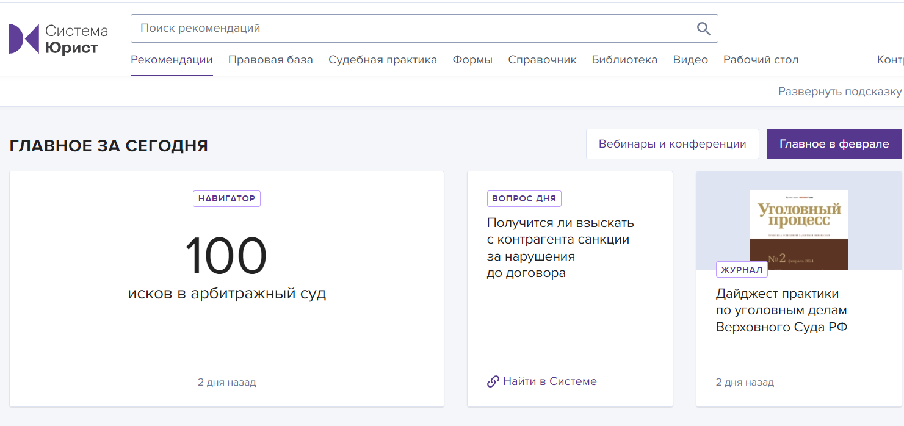This screenshot has width=904, height=426.
Task: Click the search magnifier icon
Action: pyautogui.click(x=703, y=29)
